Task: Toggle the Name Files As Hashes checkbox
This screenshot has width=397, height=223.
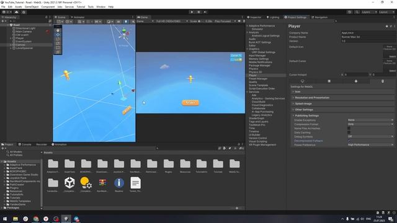Action: (349, 128)
